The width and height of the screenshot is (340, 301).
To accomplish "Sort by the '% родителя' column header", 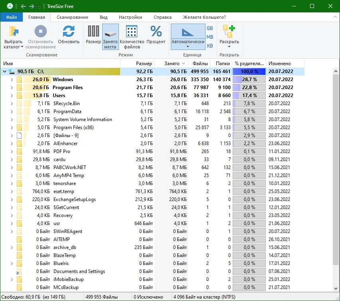I will click(x=249, y=64).
